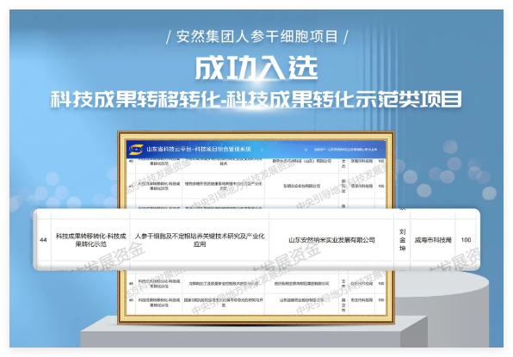The height and width of the screenshot is (357, 513).
Task: Click banner subtitle 安然集团人参干细胞项目
Action: click(256, 36)
